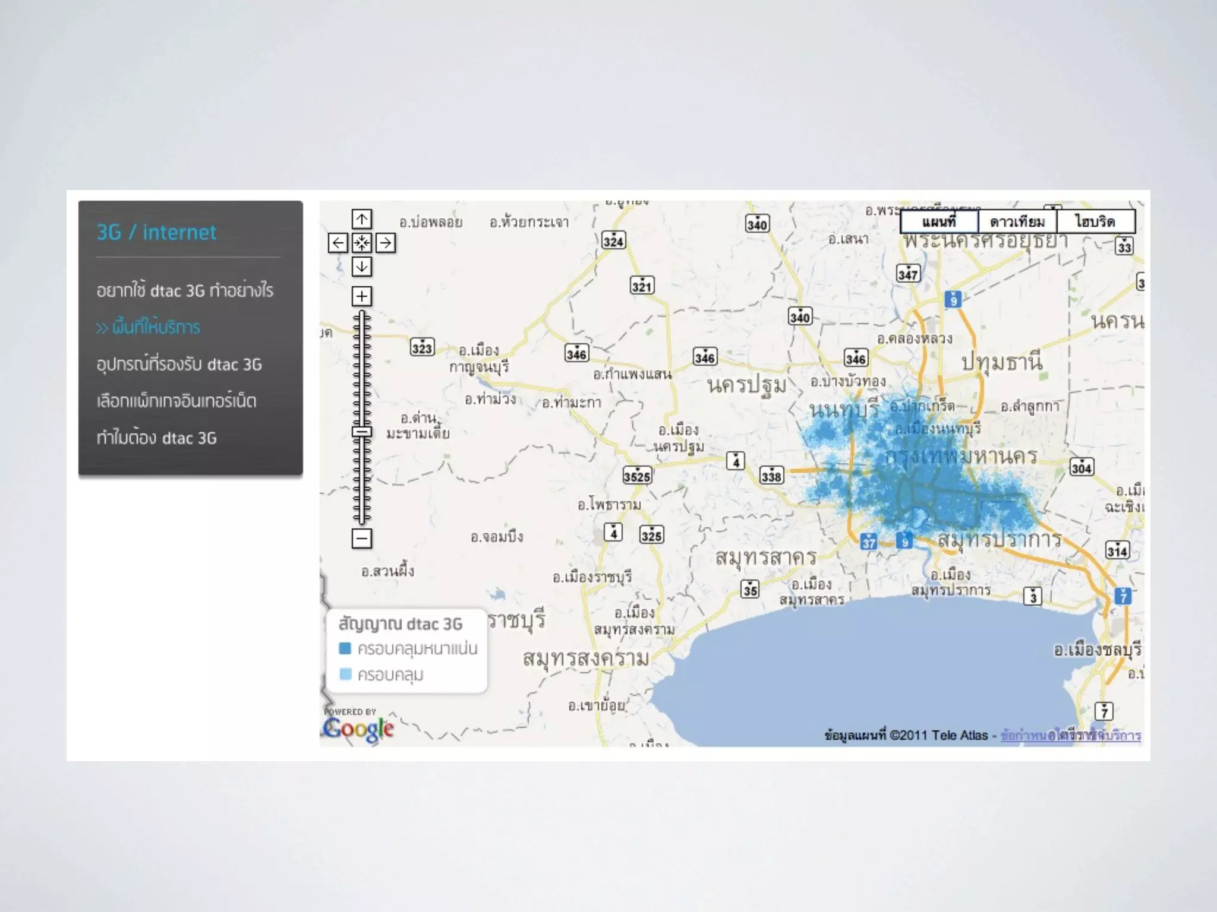
Task: Pan the map left with arrow button
Action: 338,243
